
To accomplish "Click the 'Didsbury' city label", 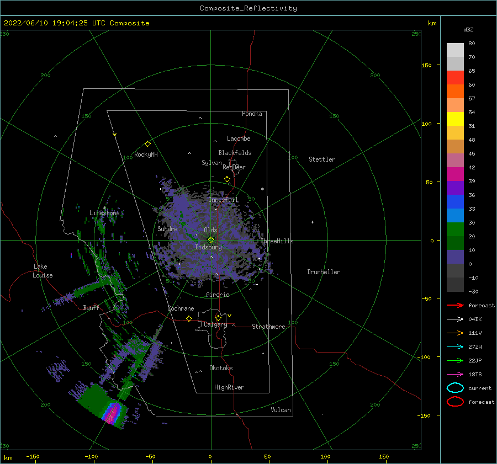I will (208, 247).
